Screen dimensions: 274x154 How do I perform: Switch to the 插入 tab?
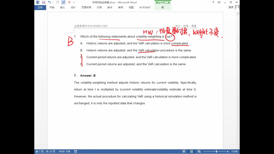tap(62, 7)
